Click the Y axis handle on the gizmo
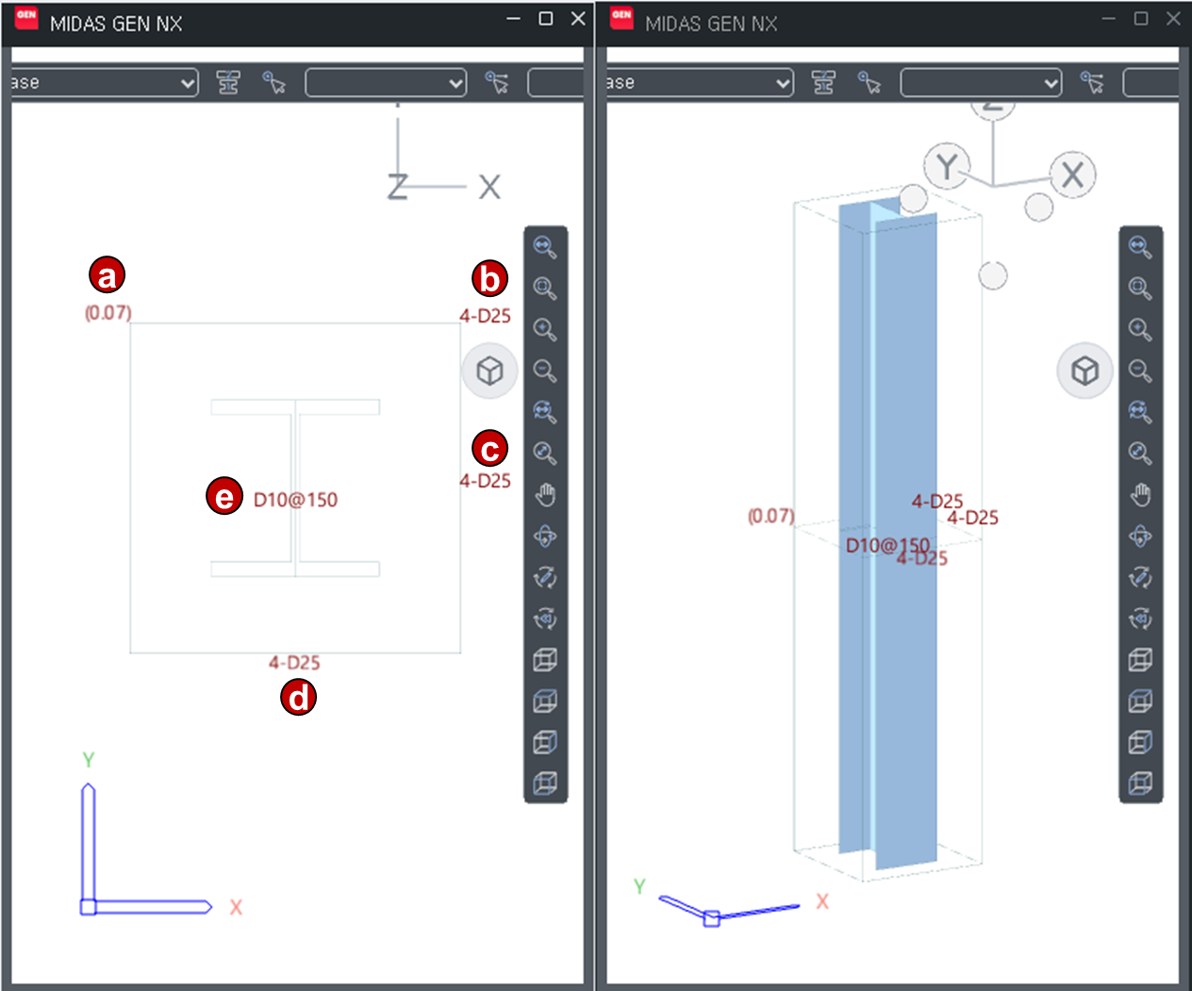Image resolution: width=1192 pixels, height=991 pixels. (946, 166)
